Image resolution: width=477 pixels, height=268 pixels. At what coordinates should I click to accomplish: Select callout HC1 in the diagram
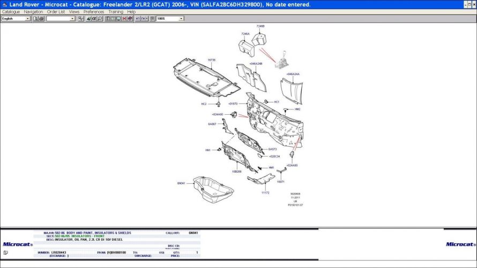(x=277, y=102)
